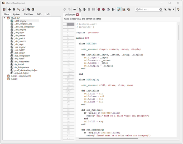This screenshot has height=144, width=183.
Task: Select _drc_patch in the macro tree
Action: point(20,38)
